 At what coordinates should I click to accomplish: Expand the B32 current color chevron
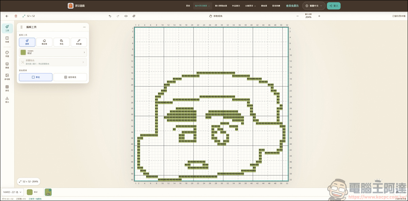84,52
